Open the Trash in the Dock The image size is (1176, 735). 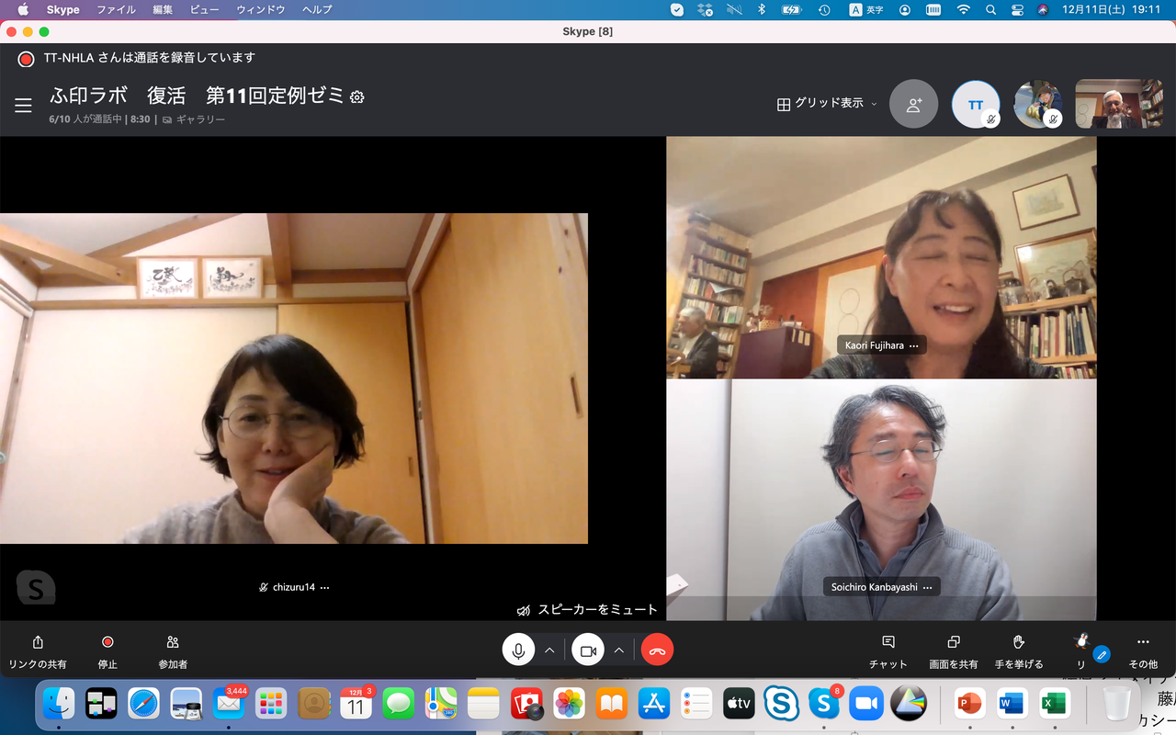pos(1117,704)
